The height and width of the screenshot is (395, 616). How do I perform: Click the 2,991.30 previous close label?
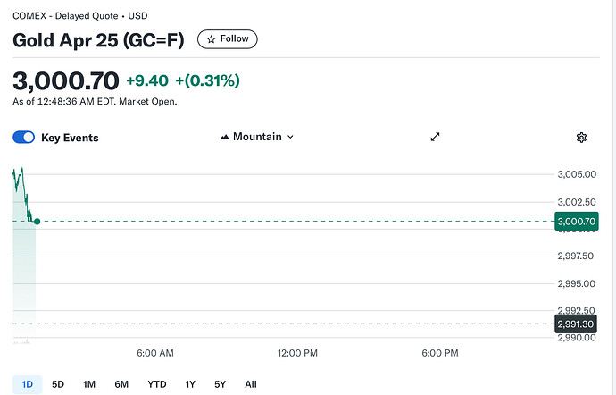575,324
